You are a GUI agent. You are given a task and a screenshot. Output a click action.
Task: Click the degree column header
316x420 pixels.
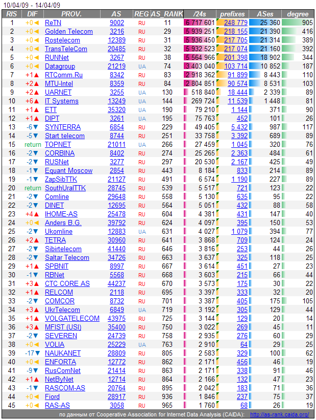[x=298, y=14]
